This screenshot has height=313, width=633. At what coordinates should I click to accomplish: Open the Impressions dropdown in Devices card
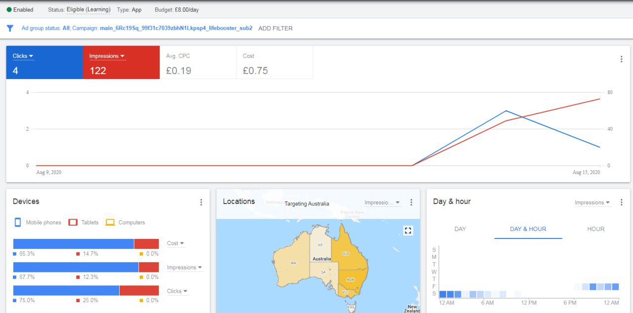184,268
